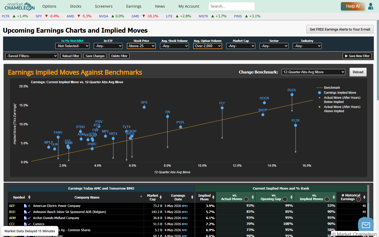This screenshot has width=379, height=237.
Task: Open the Change Benchmark dropdown
Action: click(313, 72)
